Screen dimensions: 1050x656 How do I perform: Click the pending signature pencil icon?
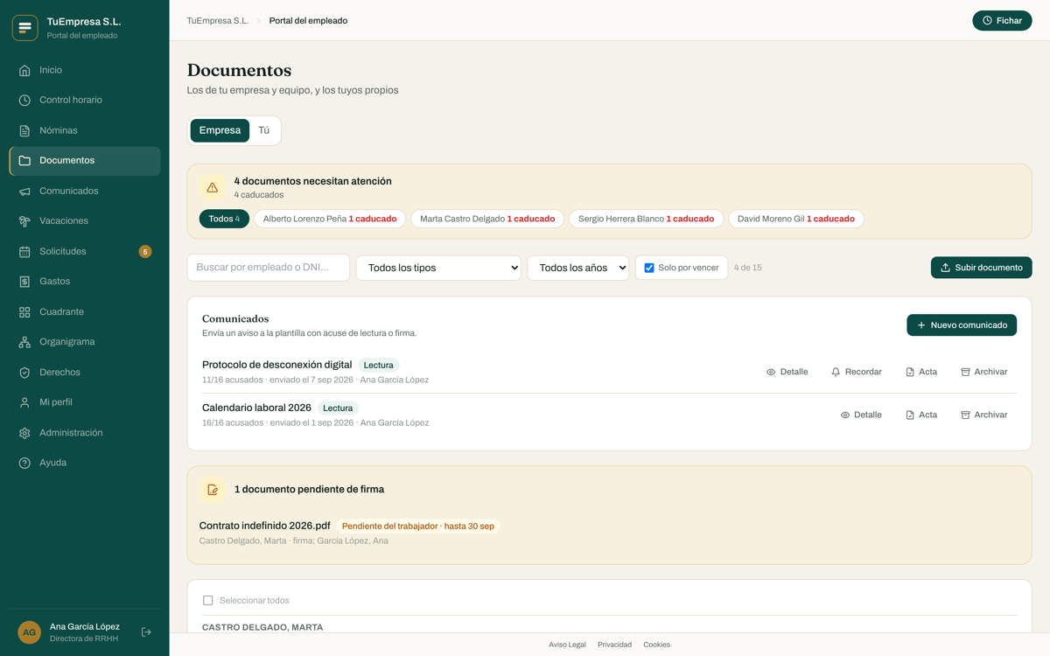(212, 490)
